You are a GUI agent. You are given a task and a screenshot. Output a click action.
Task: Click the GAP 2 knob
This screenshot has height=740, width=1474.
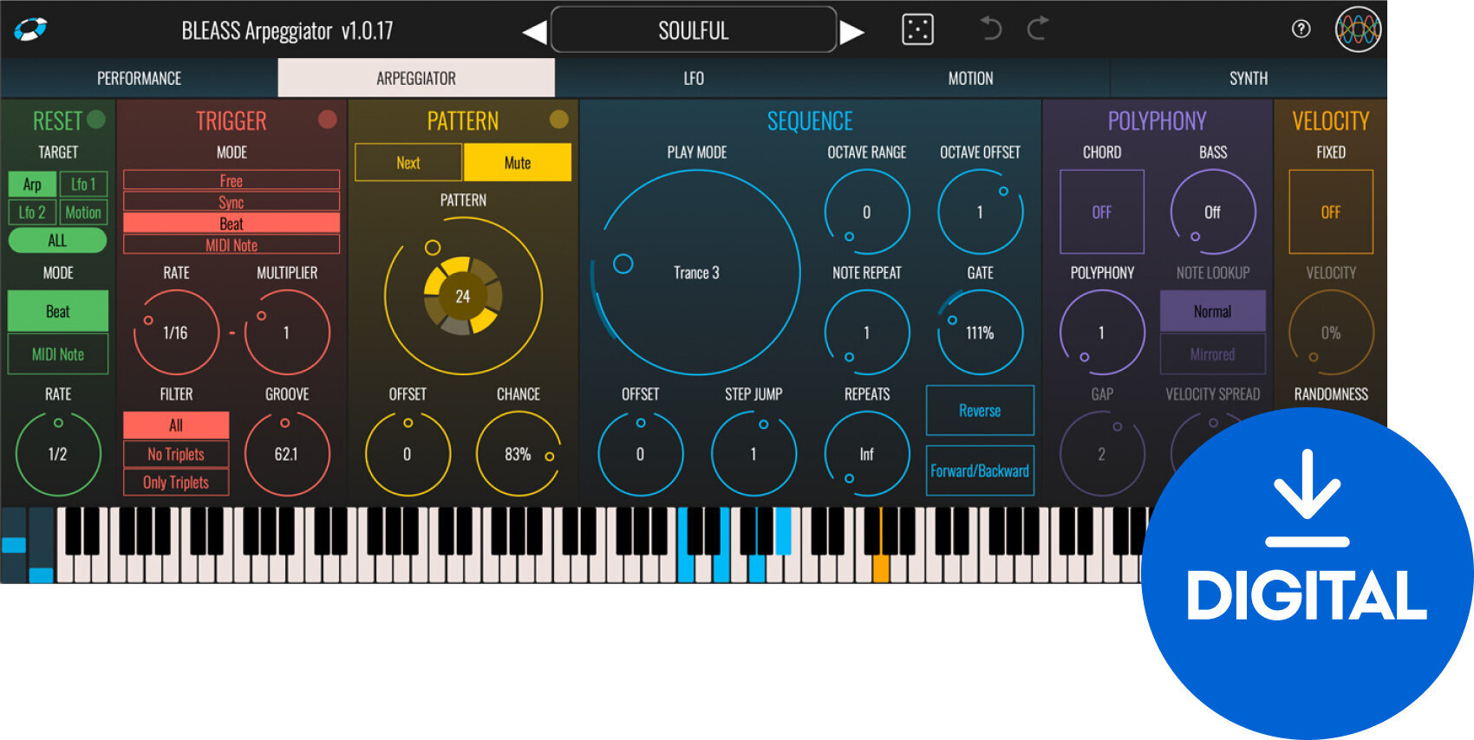1102,454
